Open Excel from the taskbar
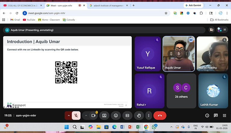Image resolution: width=231 pixels, height=133 pixels. point(138,127)
